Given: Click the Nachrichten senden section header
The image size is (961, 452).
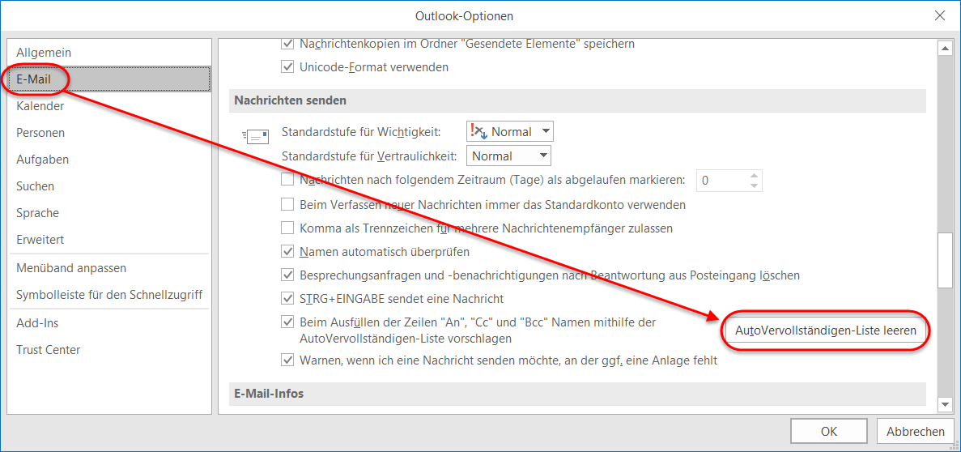Looking at the screenshot, I should 577,100.
